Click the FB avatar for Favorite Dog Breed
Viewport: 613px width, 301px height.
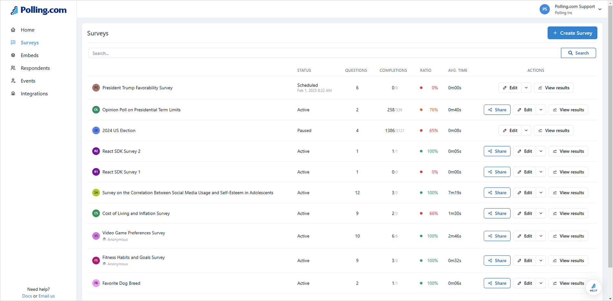coord(96,283)
